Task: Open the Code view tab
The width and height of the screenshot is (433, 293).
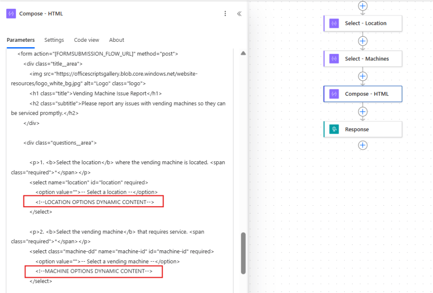Action: 86,40
